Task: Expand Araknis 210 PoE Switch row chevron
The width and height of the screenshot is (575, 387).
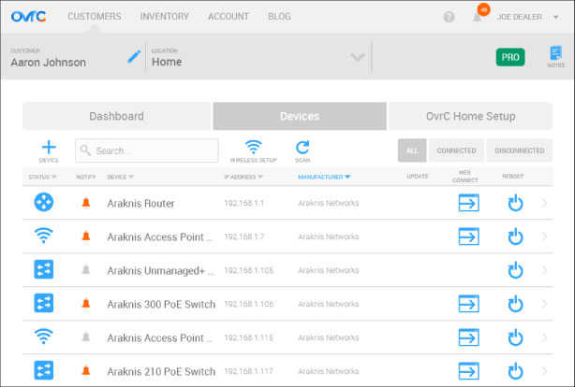Action: (x=544, y=371)
